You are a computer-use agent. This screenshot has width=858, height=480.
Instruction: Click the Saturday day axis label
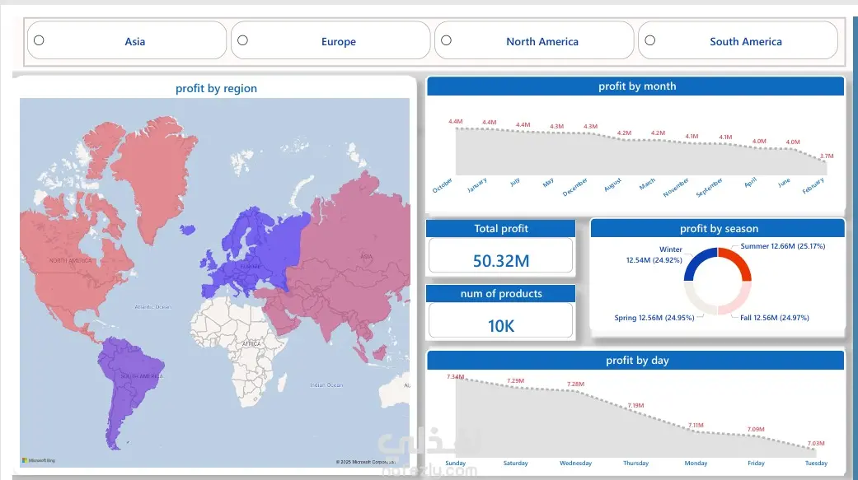tap(515, 463)
